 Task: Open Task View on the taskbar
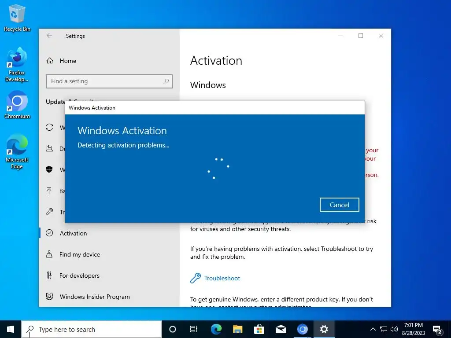tap(194, 329)
